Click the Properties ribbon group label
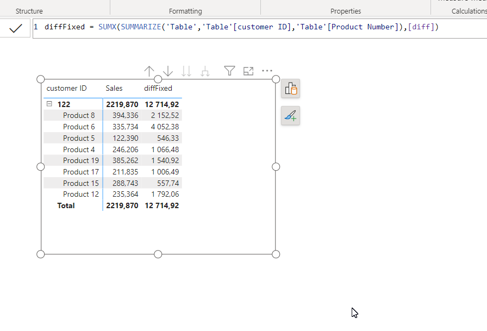This screenshot has height=331, width=487. (346, 11)
